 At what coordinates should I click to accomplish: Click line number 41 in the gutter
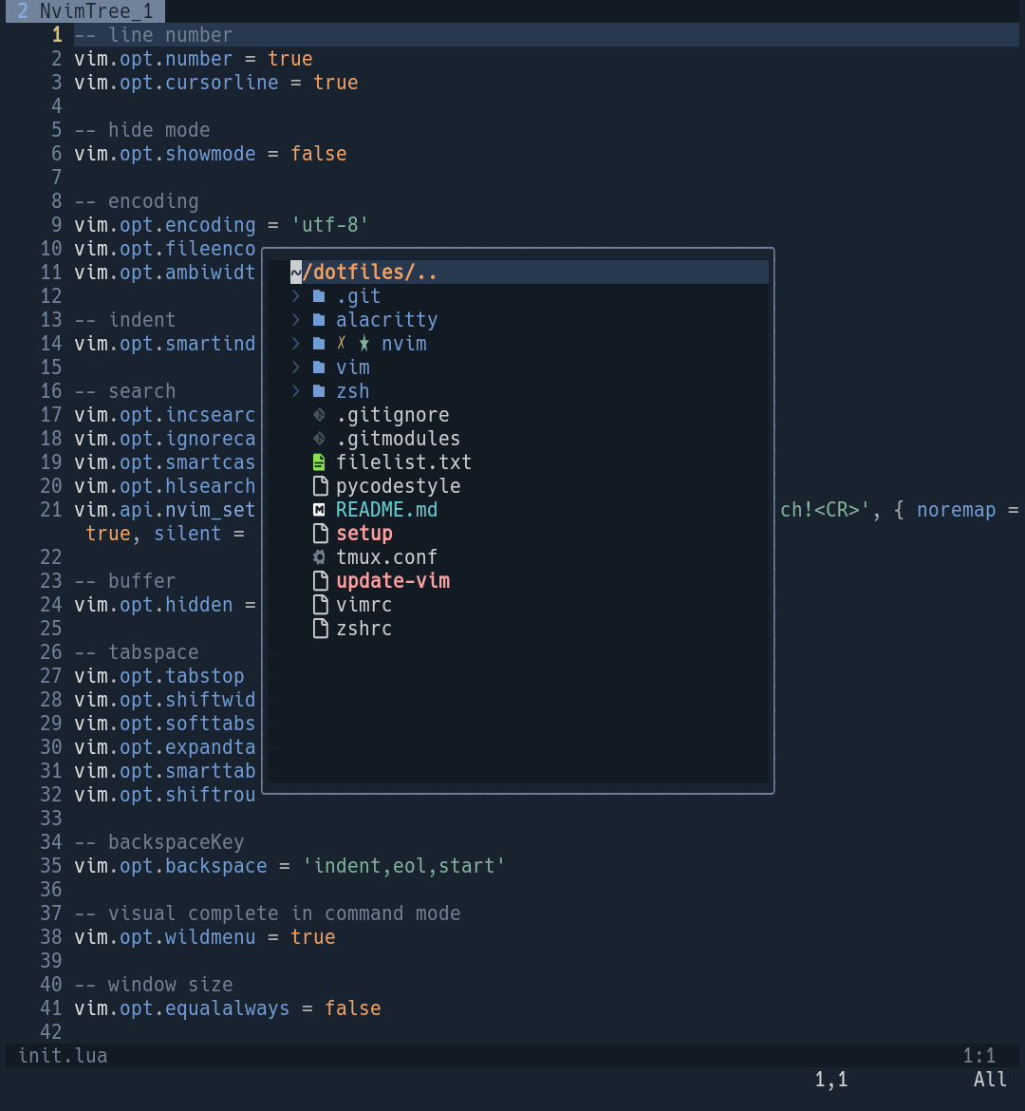pos(51,1008)
